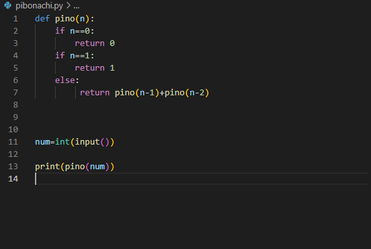Image resolution: width=371 pixels, height=249 pixels.
Task: Click line number 14 in gutter
Action: point(13,179)
